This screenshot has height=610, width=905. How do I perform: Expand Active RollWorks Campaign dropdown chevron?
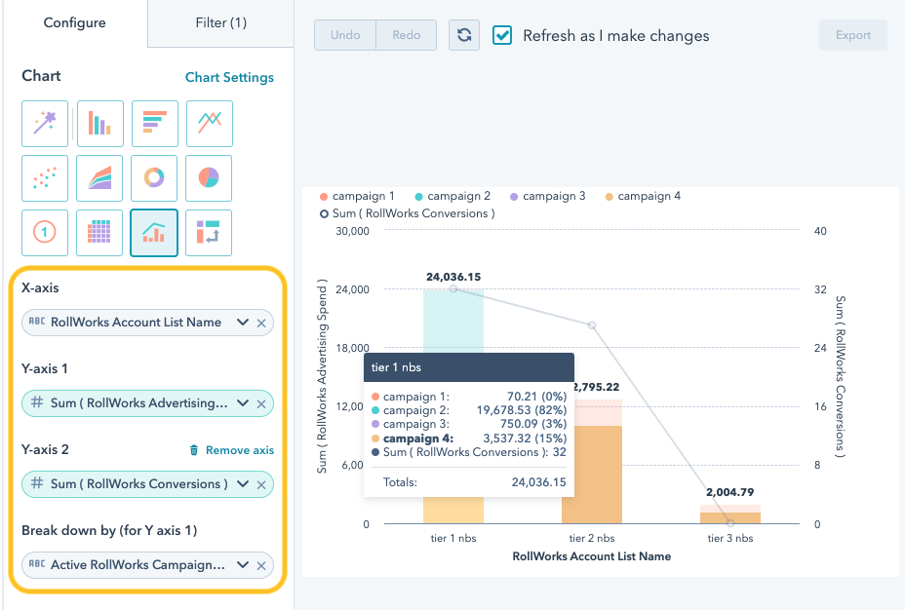coord(243,565)
